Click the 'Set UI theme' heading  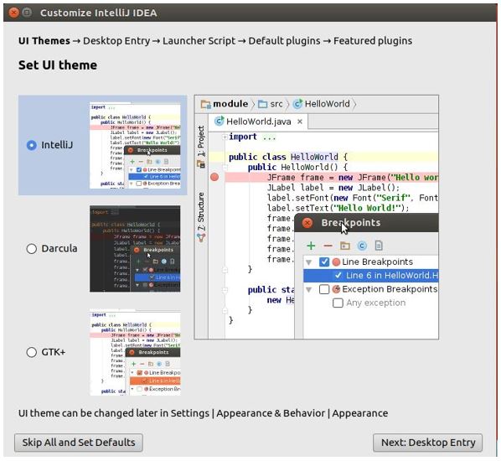coord(58,65)
